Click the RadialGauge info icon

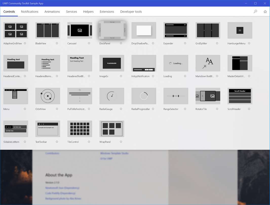[121, 109]
